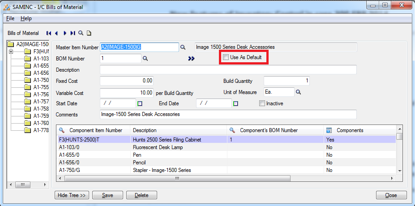The image size is (415, 206).
Task: Go to next Bill of Material record
Action: coord(64,33)
